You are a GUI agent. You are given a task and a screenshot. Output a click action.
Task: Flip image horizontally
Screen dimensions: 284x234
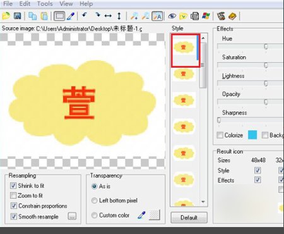tap(108, 16)
